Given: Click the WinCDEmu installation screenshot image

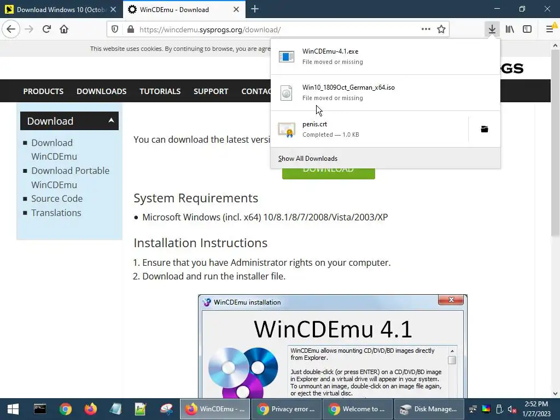Looking at the screenshot, I should pyautogui.click(x=332, y=346).
